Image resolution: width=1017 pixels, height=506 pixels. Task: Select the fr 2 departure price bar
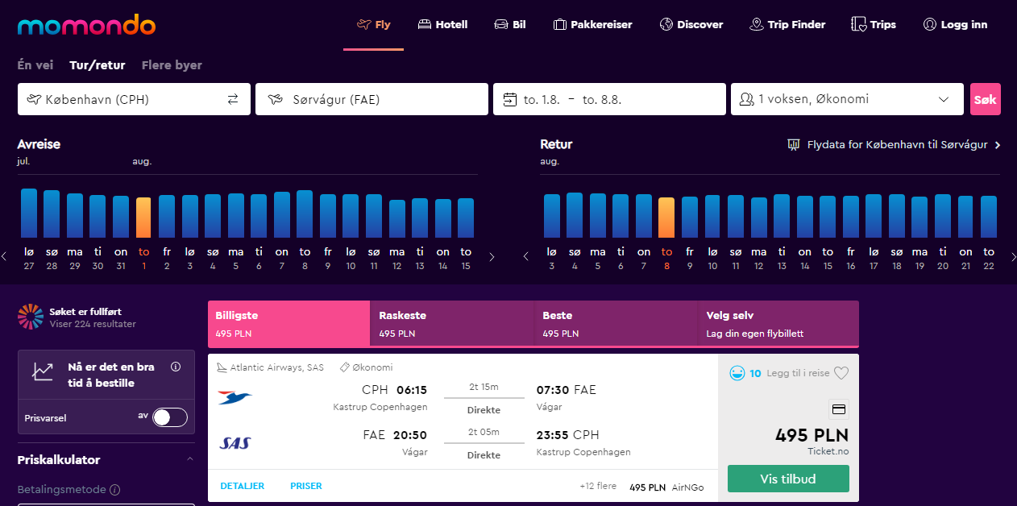point(167,216)
